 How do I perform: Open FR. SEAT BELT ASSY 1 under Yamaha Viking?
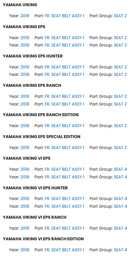pyautogui.click(x=64, y=16)
